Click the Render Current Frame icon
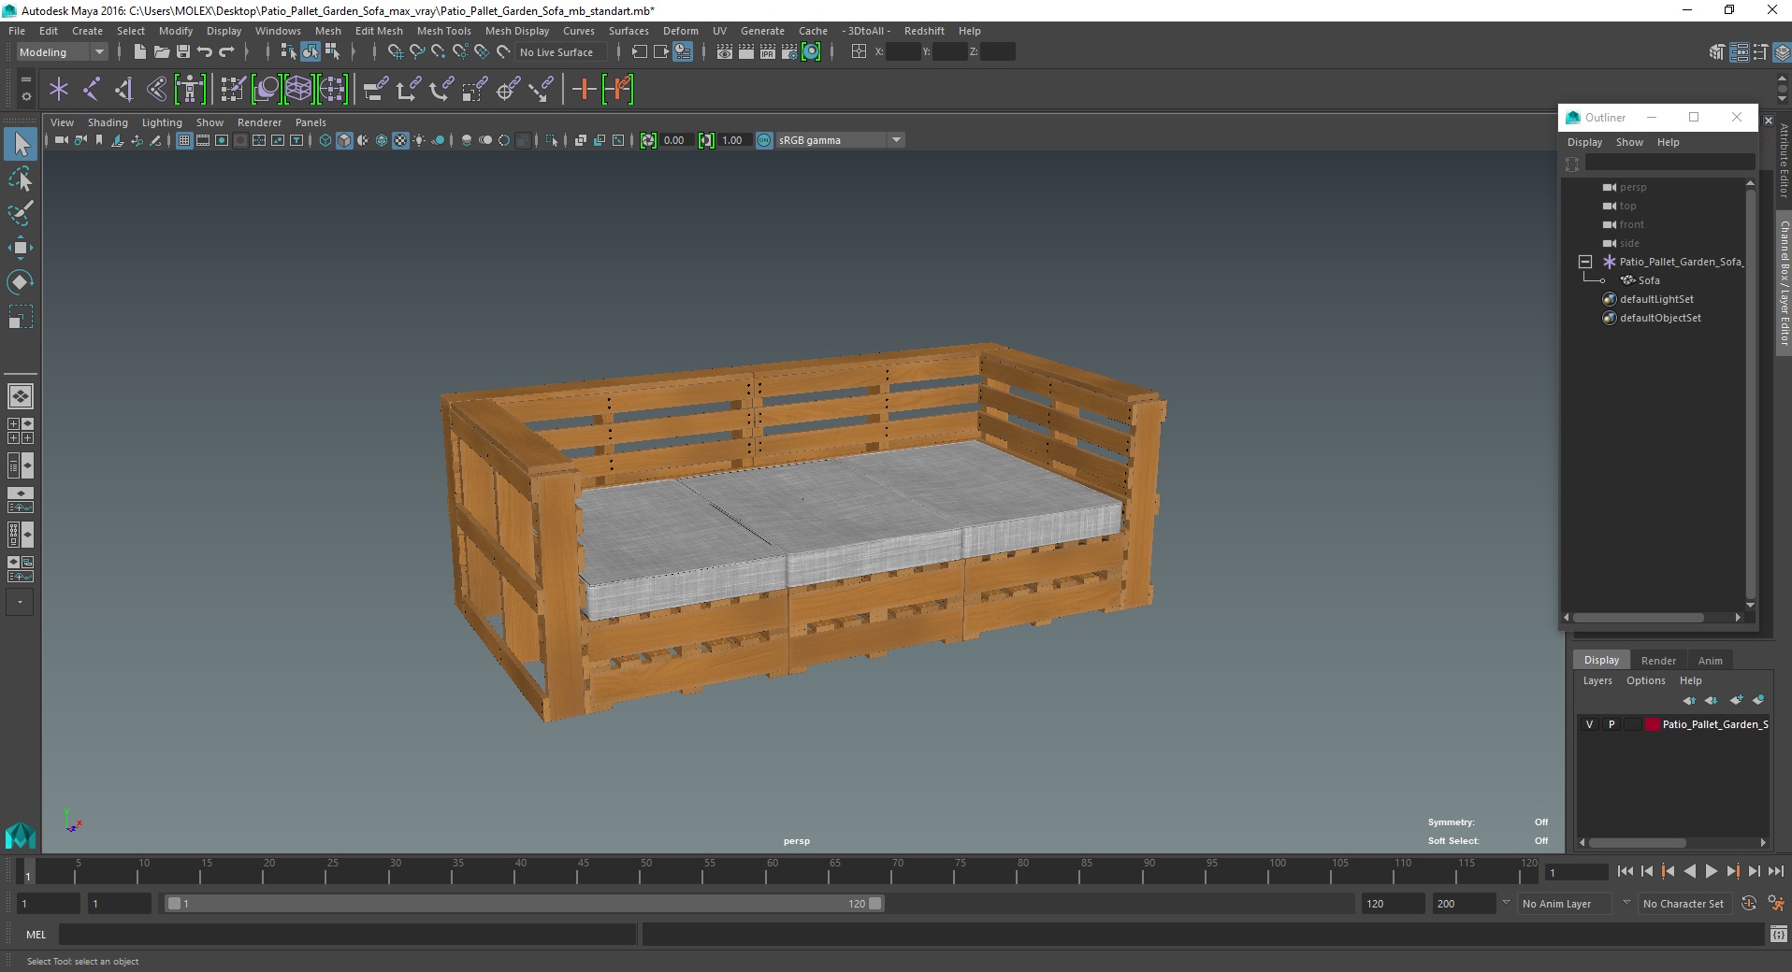 click(746, 52)
